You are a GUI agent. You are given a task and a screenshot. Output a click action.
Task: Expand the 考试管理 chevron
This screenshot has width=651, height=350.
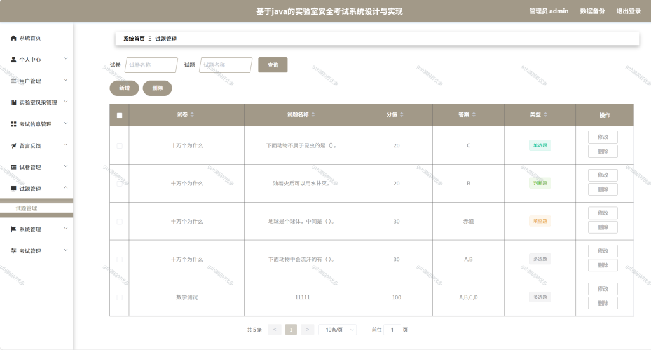tap(65, 250)
